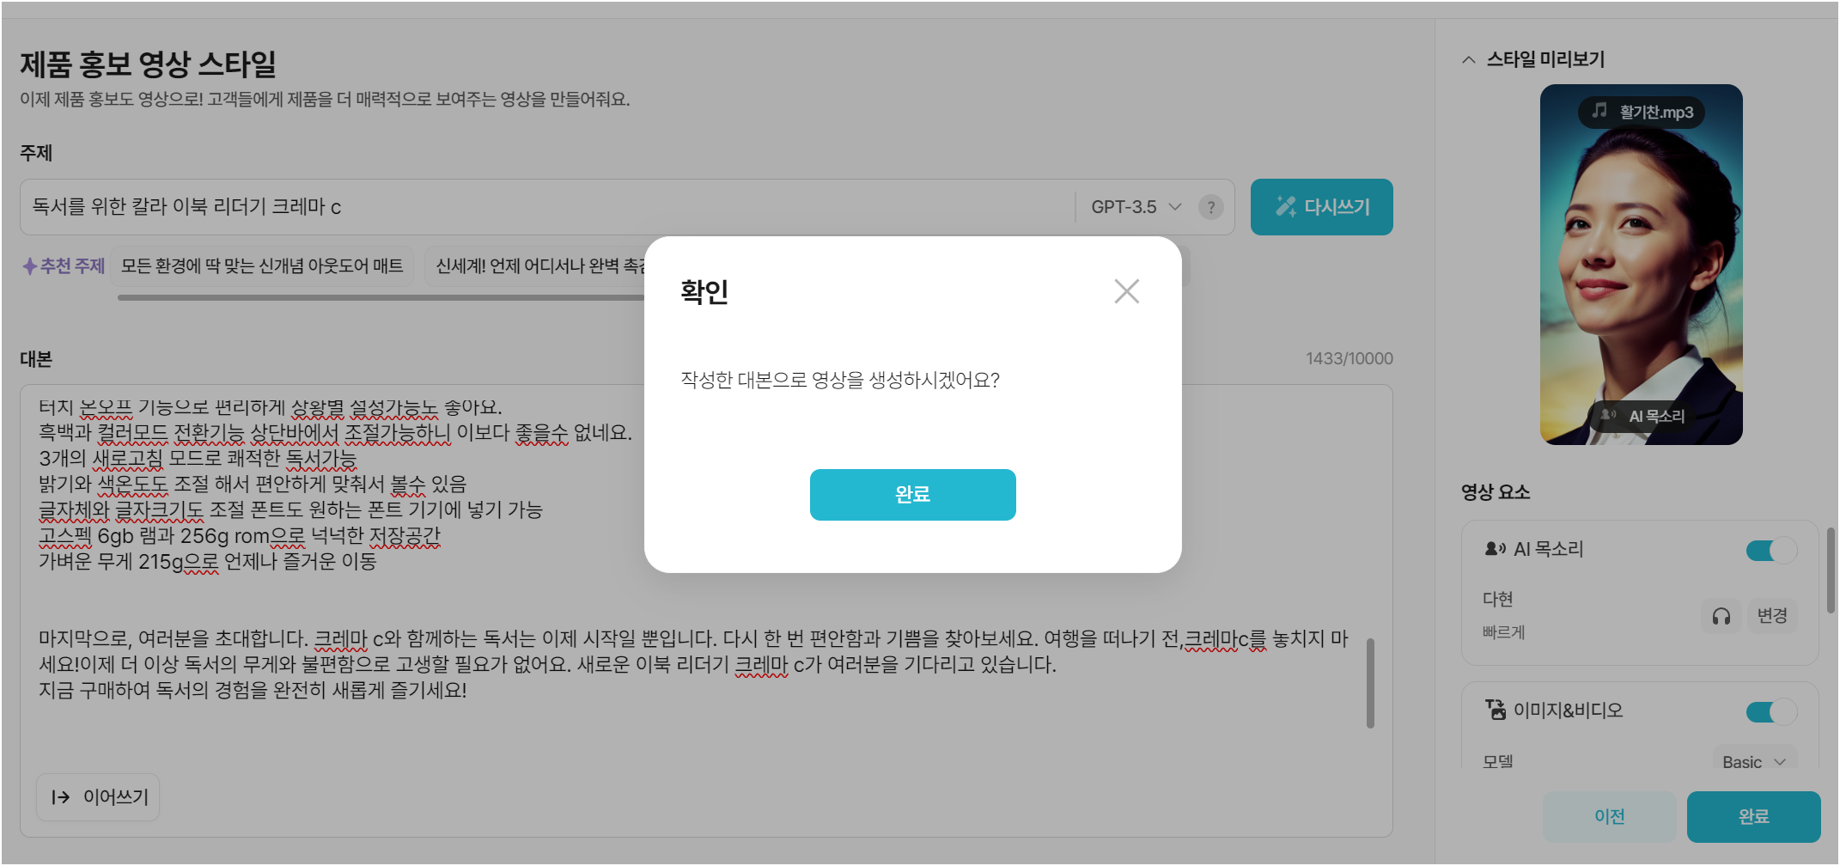Click the 영상 요소 heading

point(1496,492)
